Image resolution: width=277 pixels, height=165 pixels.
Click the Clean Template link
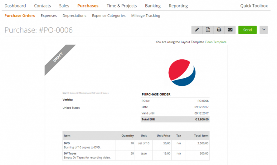(x=216, y=42)
